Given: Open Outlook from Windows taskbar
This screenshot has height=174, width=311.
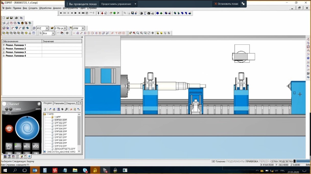Looking at the screenshot, I should click(x=35, y=170).
